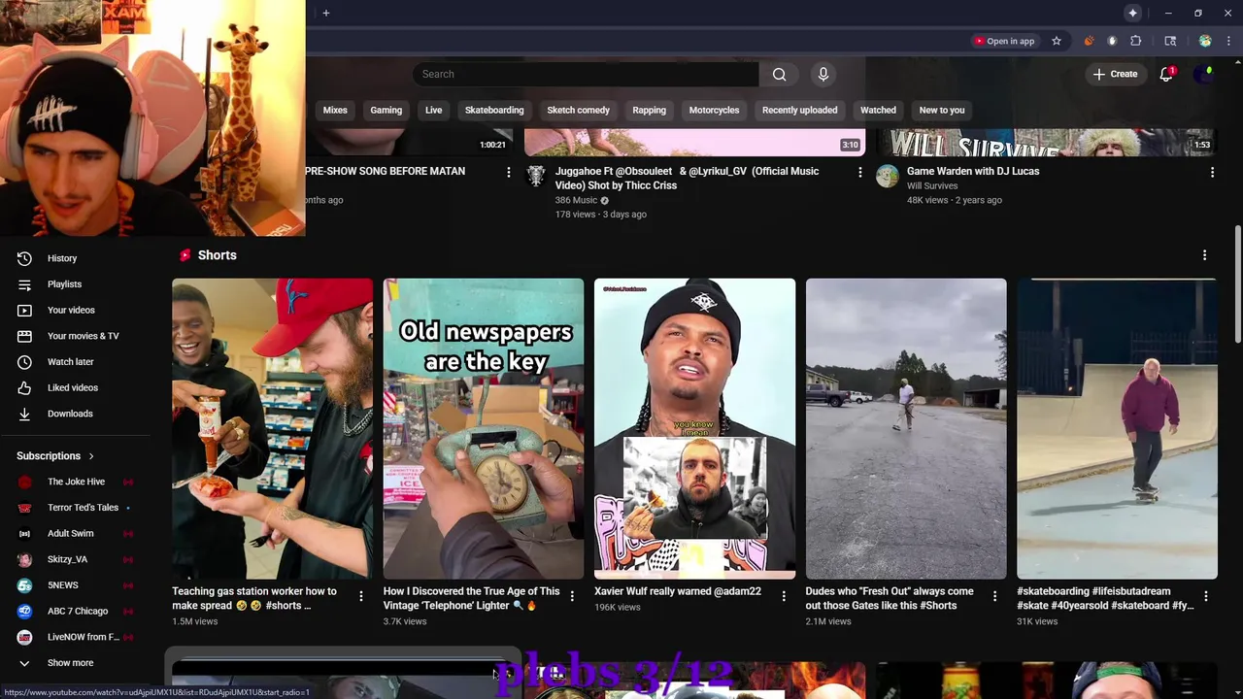Image resolution: width=1243 pixels, height=699 pixels.
Task: Select the Recently uploaded filter chip
Action: 799,110
